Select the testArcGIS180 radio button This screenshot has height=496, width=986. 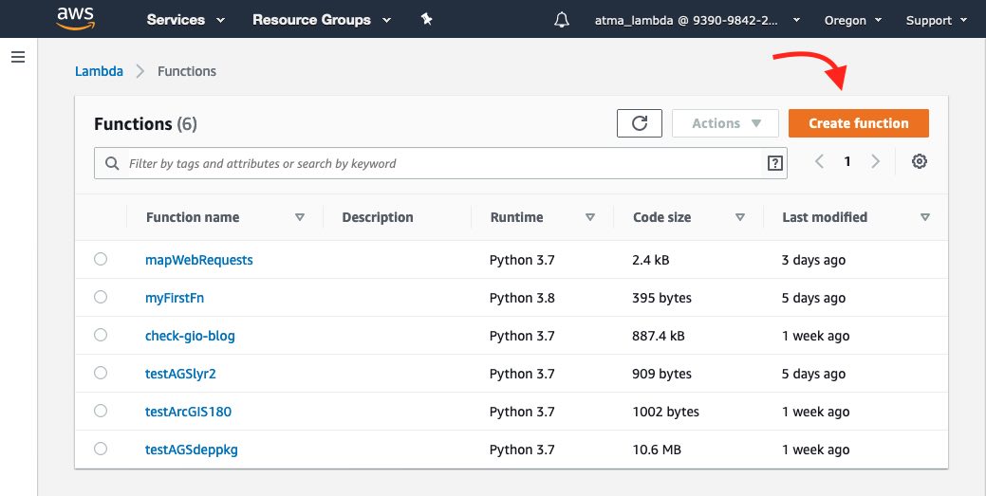[101, 411]
